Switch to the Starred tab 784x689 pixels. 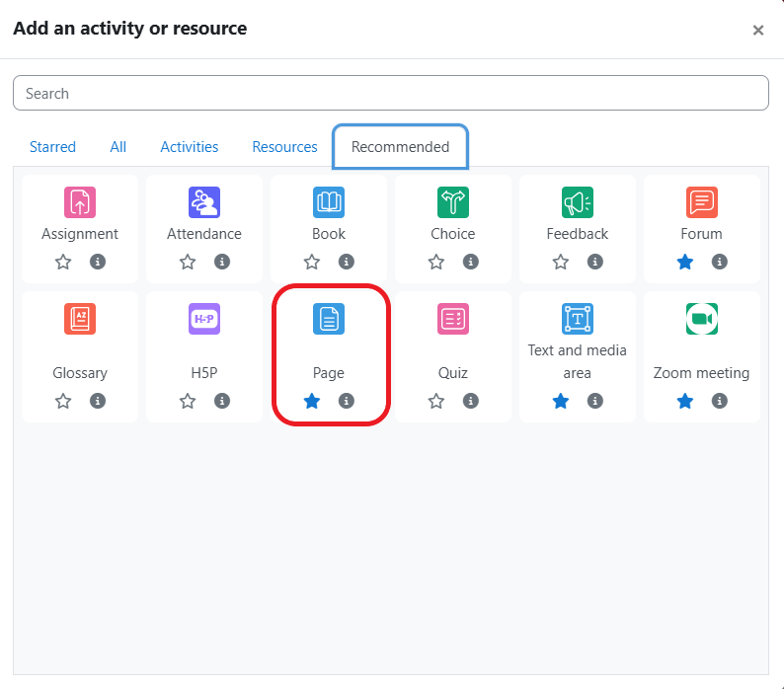click(52, 147)
